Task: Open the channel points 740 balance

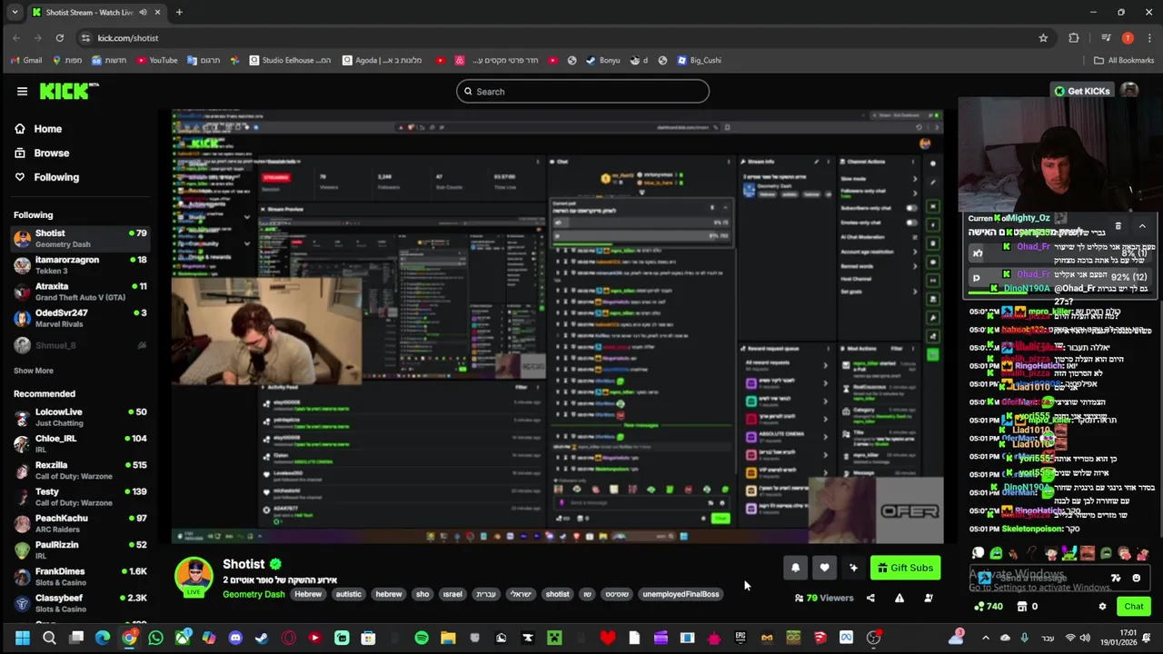Action: [x=987, y=607]
